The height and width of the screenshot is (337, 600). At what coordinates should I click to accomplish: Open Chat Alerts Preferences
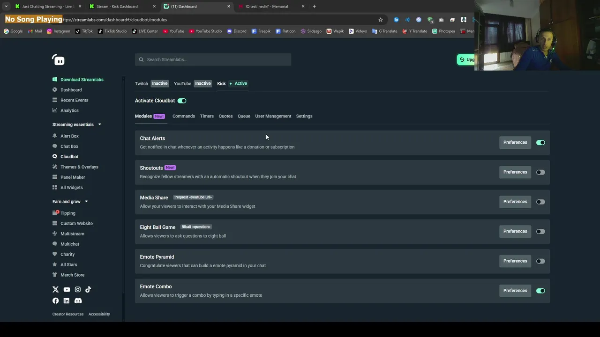[515, 142]
